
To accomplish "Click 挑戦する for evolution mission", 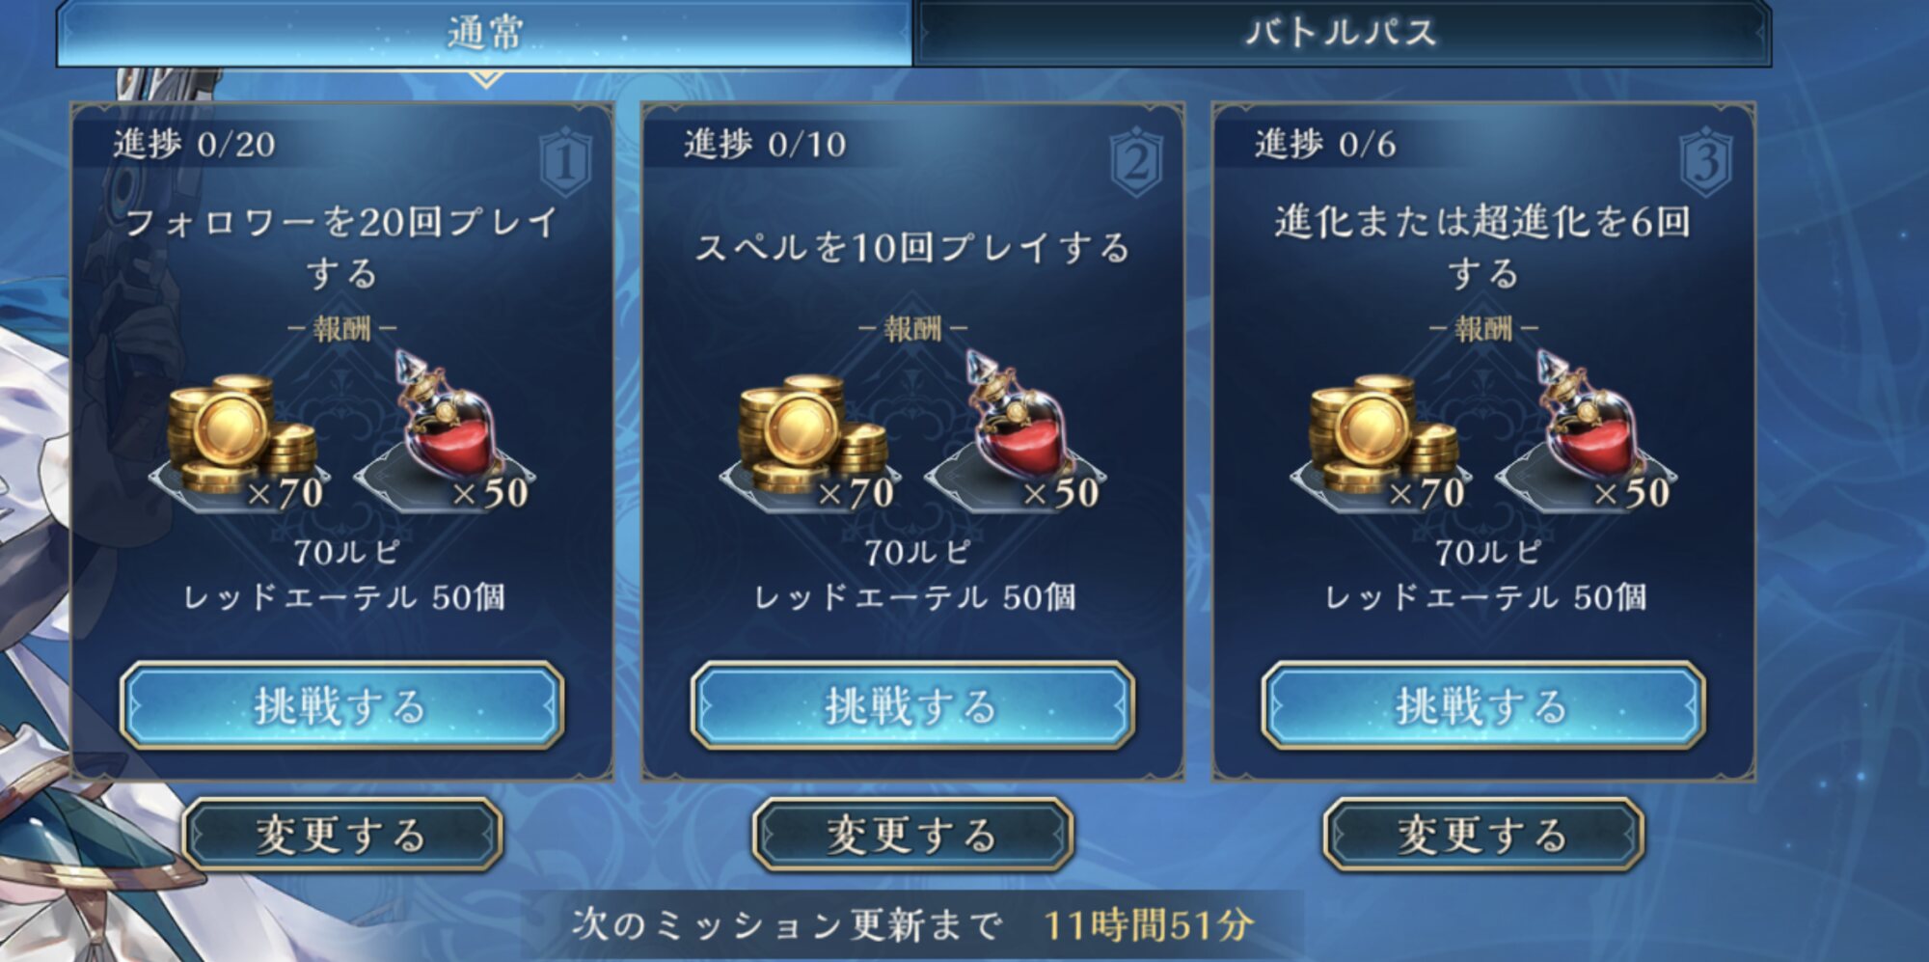I will point(1483,705).
